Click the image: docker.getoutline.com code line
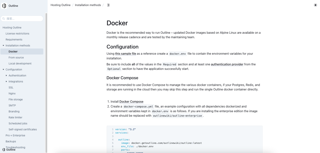This screenshot has width=320, height=153. (x=161, y=143)
